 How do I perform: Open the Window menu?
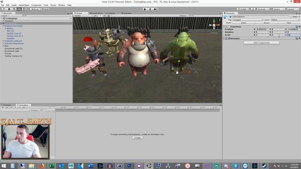(x=62, y=5)
